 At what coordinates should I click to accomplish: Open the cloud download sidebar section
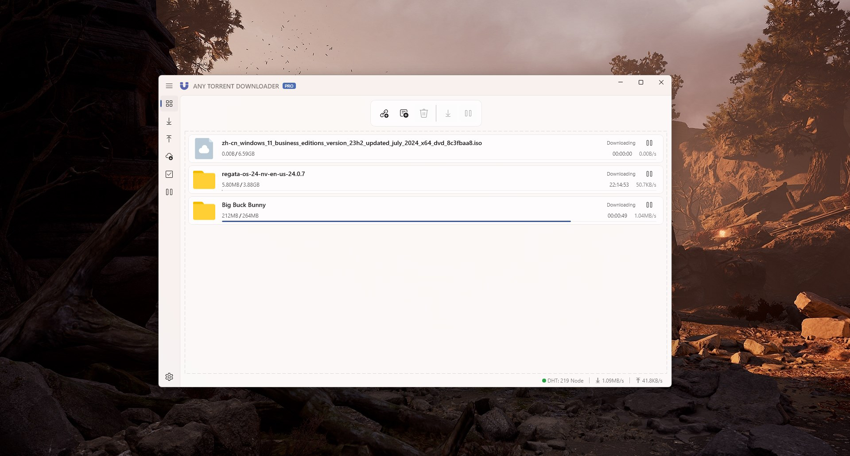click(x=169, y=157)
